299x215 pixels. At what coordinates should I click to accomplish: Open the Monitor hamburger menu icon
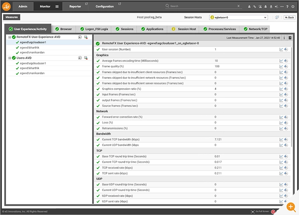57,6
